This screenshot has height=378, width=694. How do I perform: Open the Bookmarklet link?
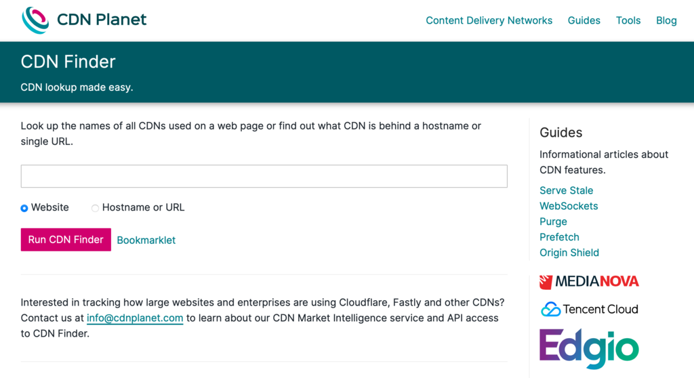tap(146, 240)
